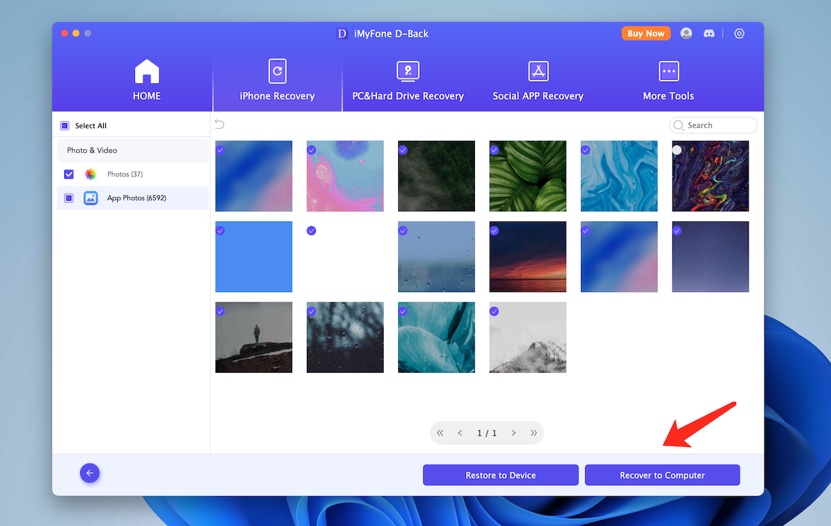
Task: Open the settings icon in title bar
Action: [739, 33]
